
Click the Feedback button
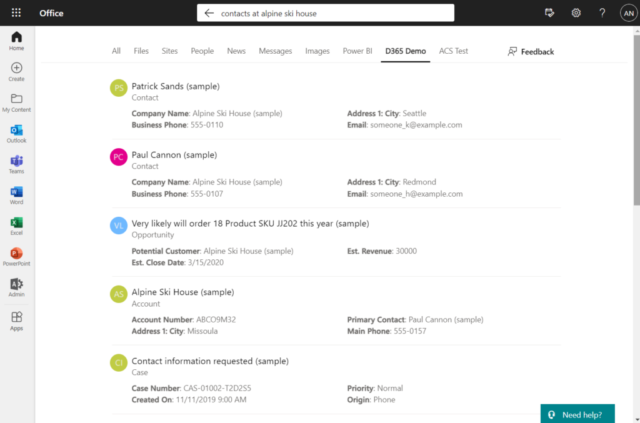point(531,52)
